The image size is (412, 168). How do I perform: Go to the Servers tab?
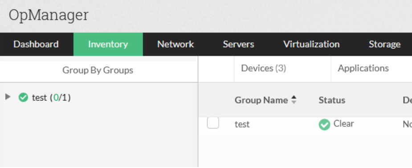tap(238, 44)
